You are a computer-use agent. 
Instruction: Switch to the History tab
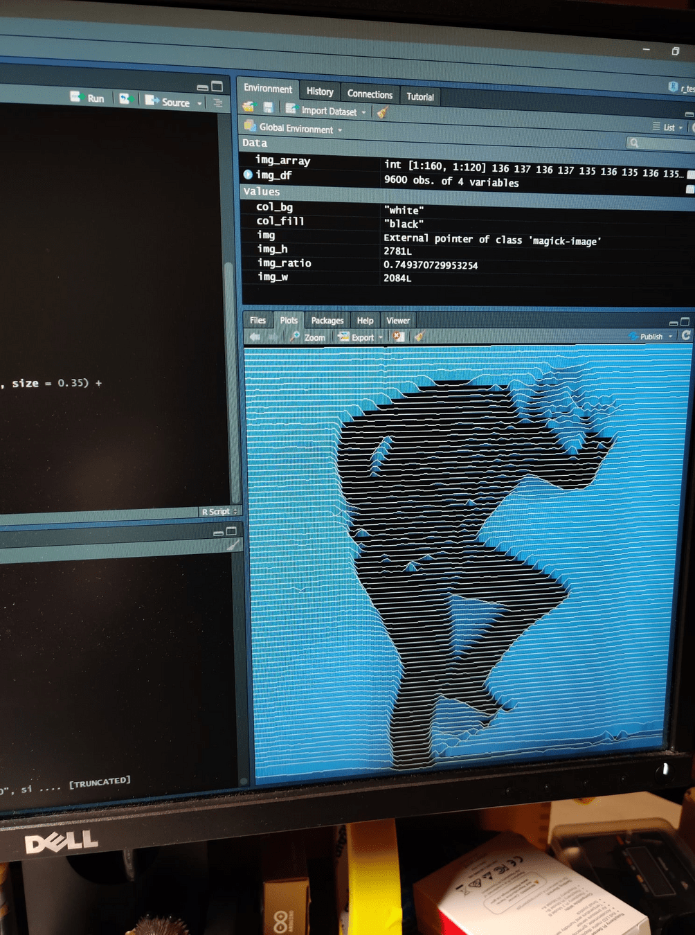click(x=320, y=91)
